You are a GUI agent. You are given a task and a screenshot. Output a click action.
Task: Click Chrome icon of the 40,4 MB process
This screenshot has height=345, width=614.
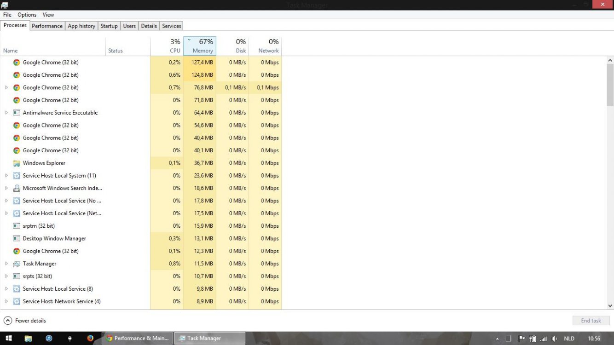click(x=17, y=138)
